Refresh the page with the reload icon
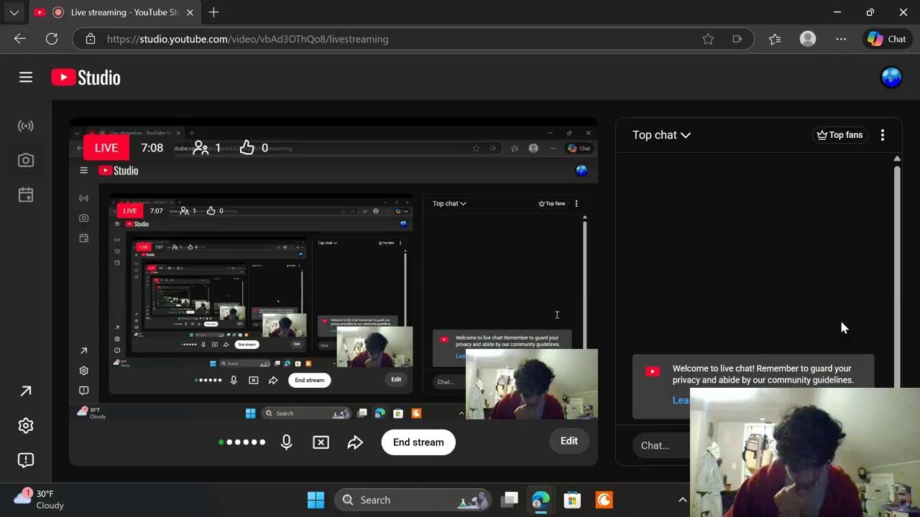920x517 pixels. (52, 39)
